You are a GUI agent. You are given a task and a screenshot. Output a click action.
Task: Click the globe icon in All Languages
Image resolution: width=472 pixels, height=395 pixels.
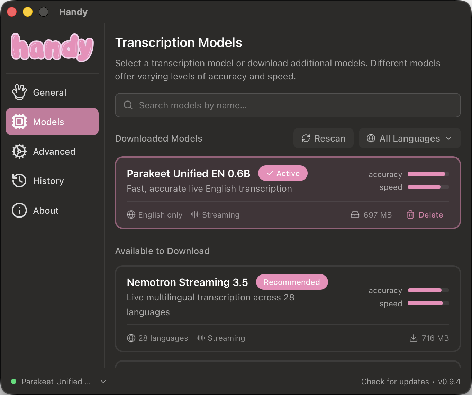(x=371, y=138)
